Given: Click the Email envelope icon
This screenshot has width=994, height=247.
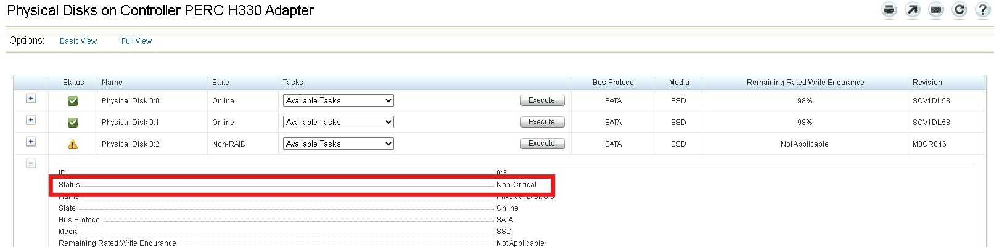Looking at the screenshot, I should [x=935, y=10].
